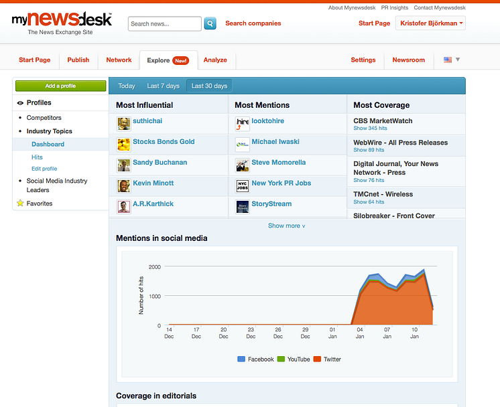The width and height of the screenshot is (500, 407).
Task: Select the Last 7 days filter
Action: point(164,86)
